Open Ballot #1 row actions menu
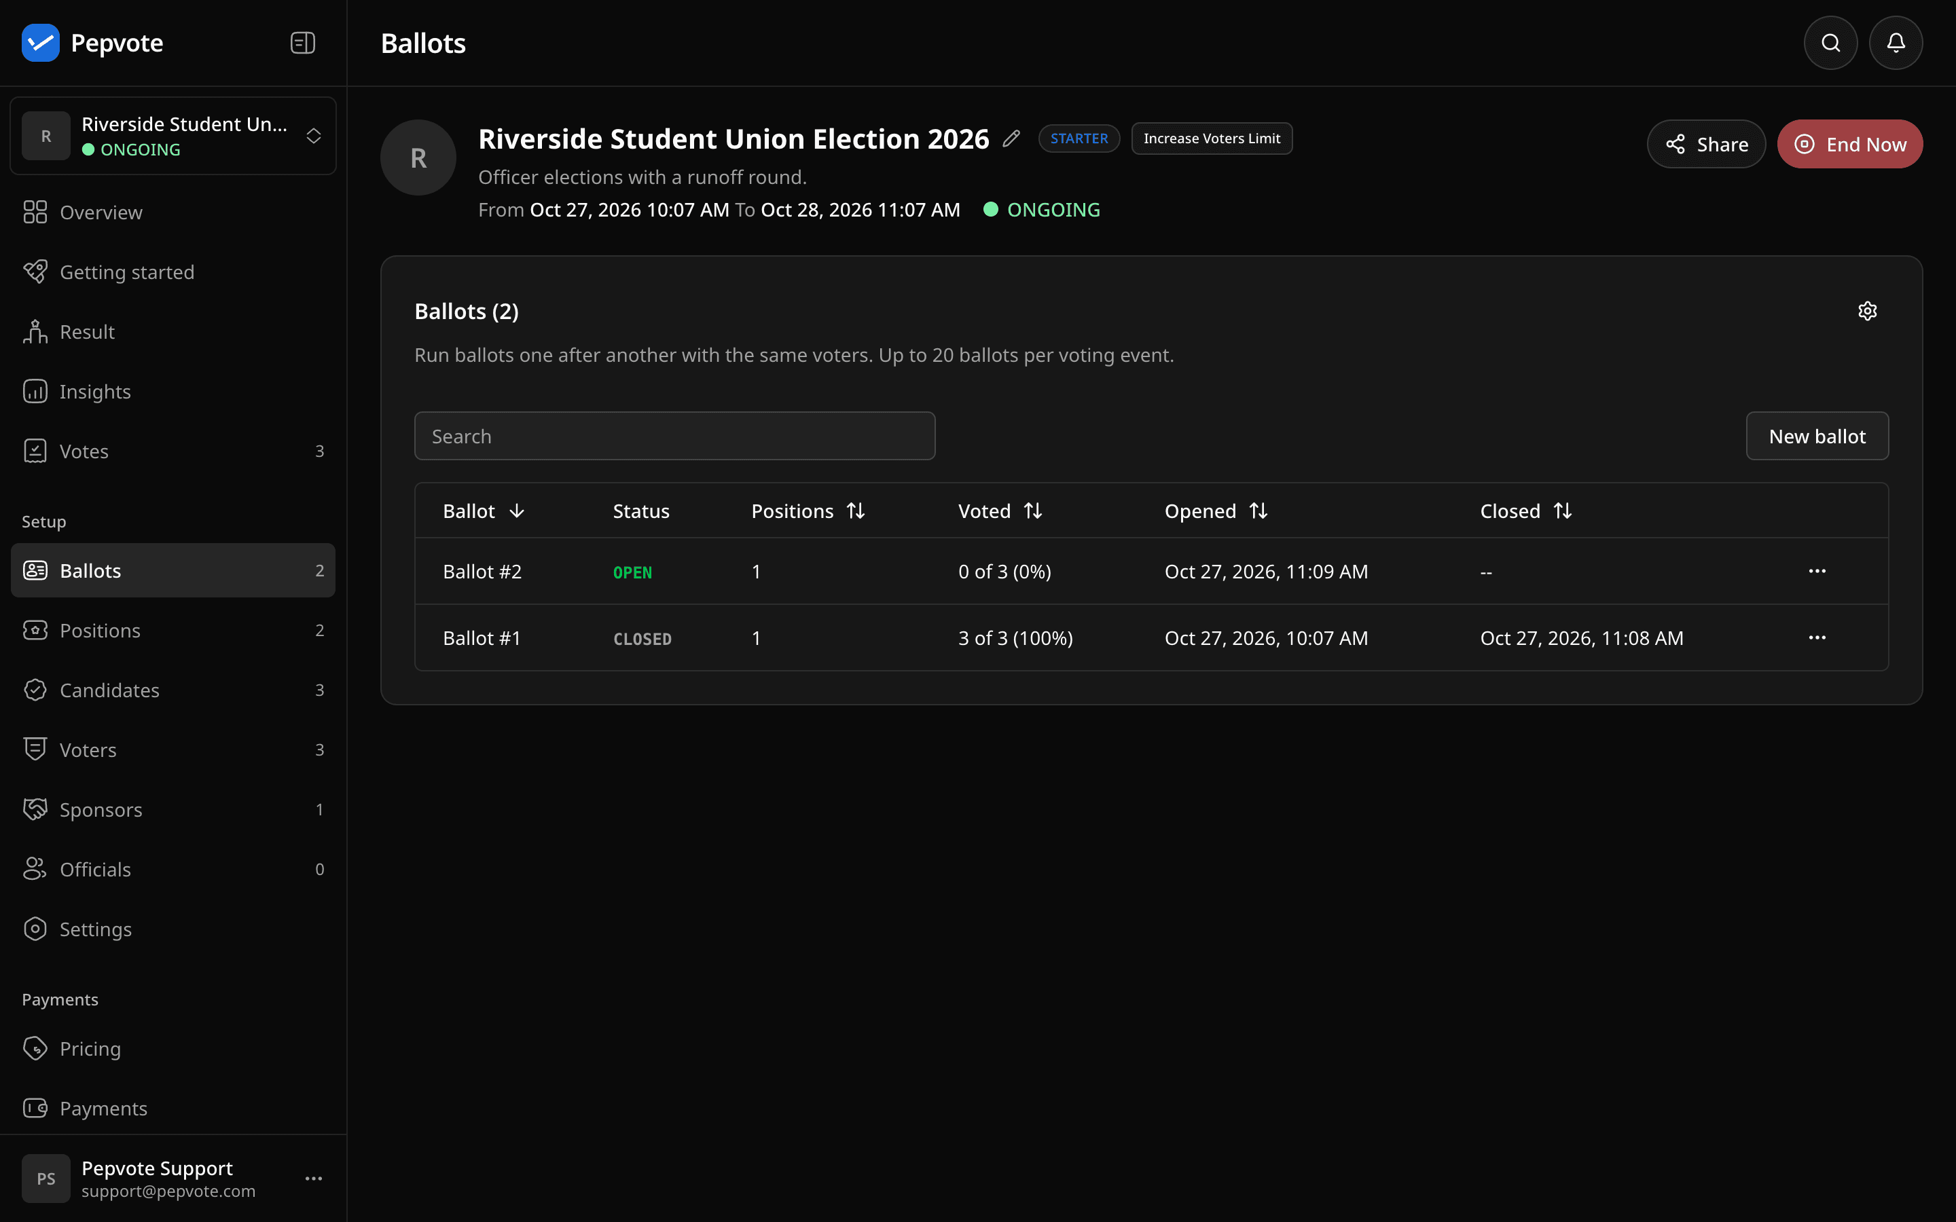Screen dimensions: 1956x1222 [1817, 637]
